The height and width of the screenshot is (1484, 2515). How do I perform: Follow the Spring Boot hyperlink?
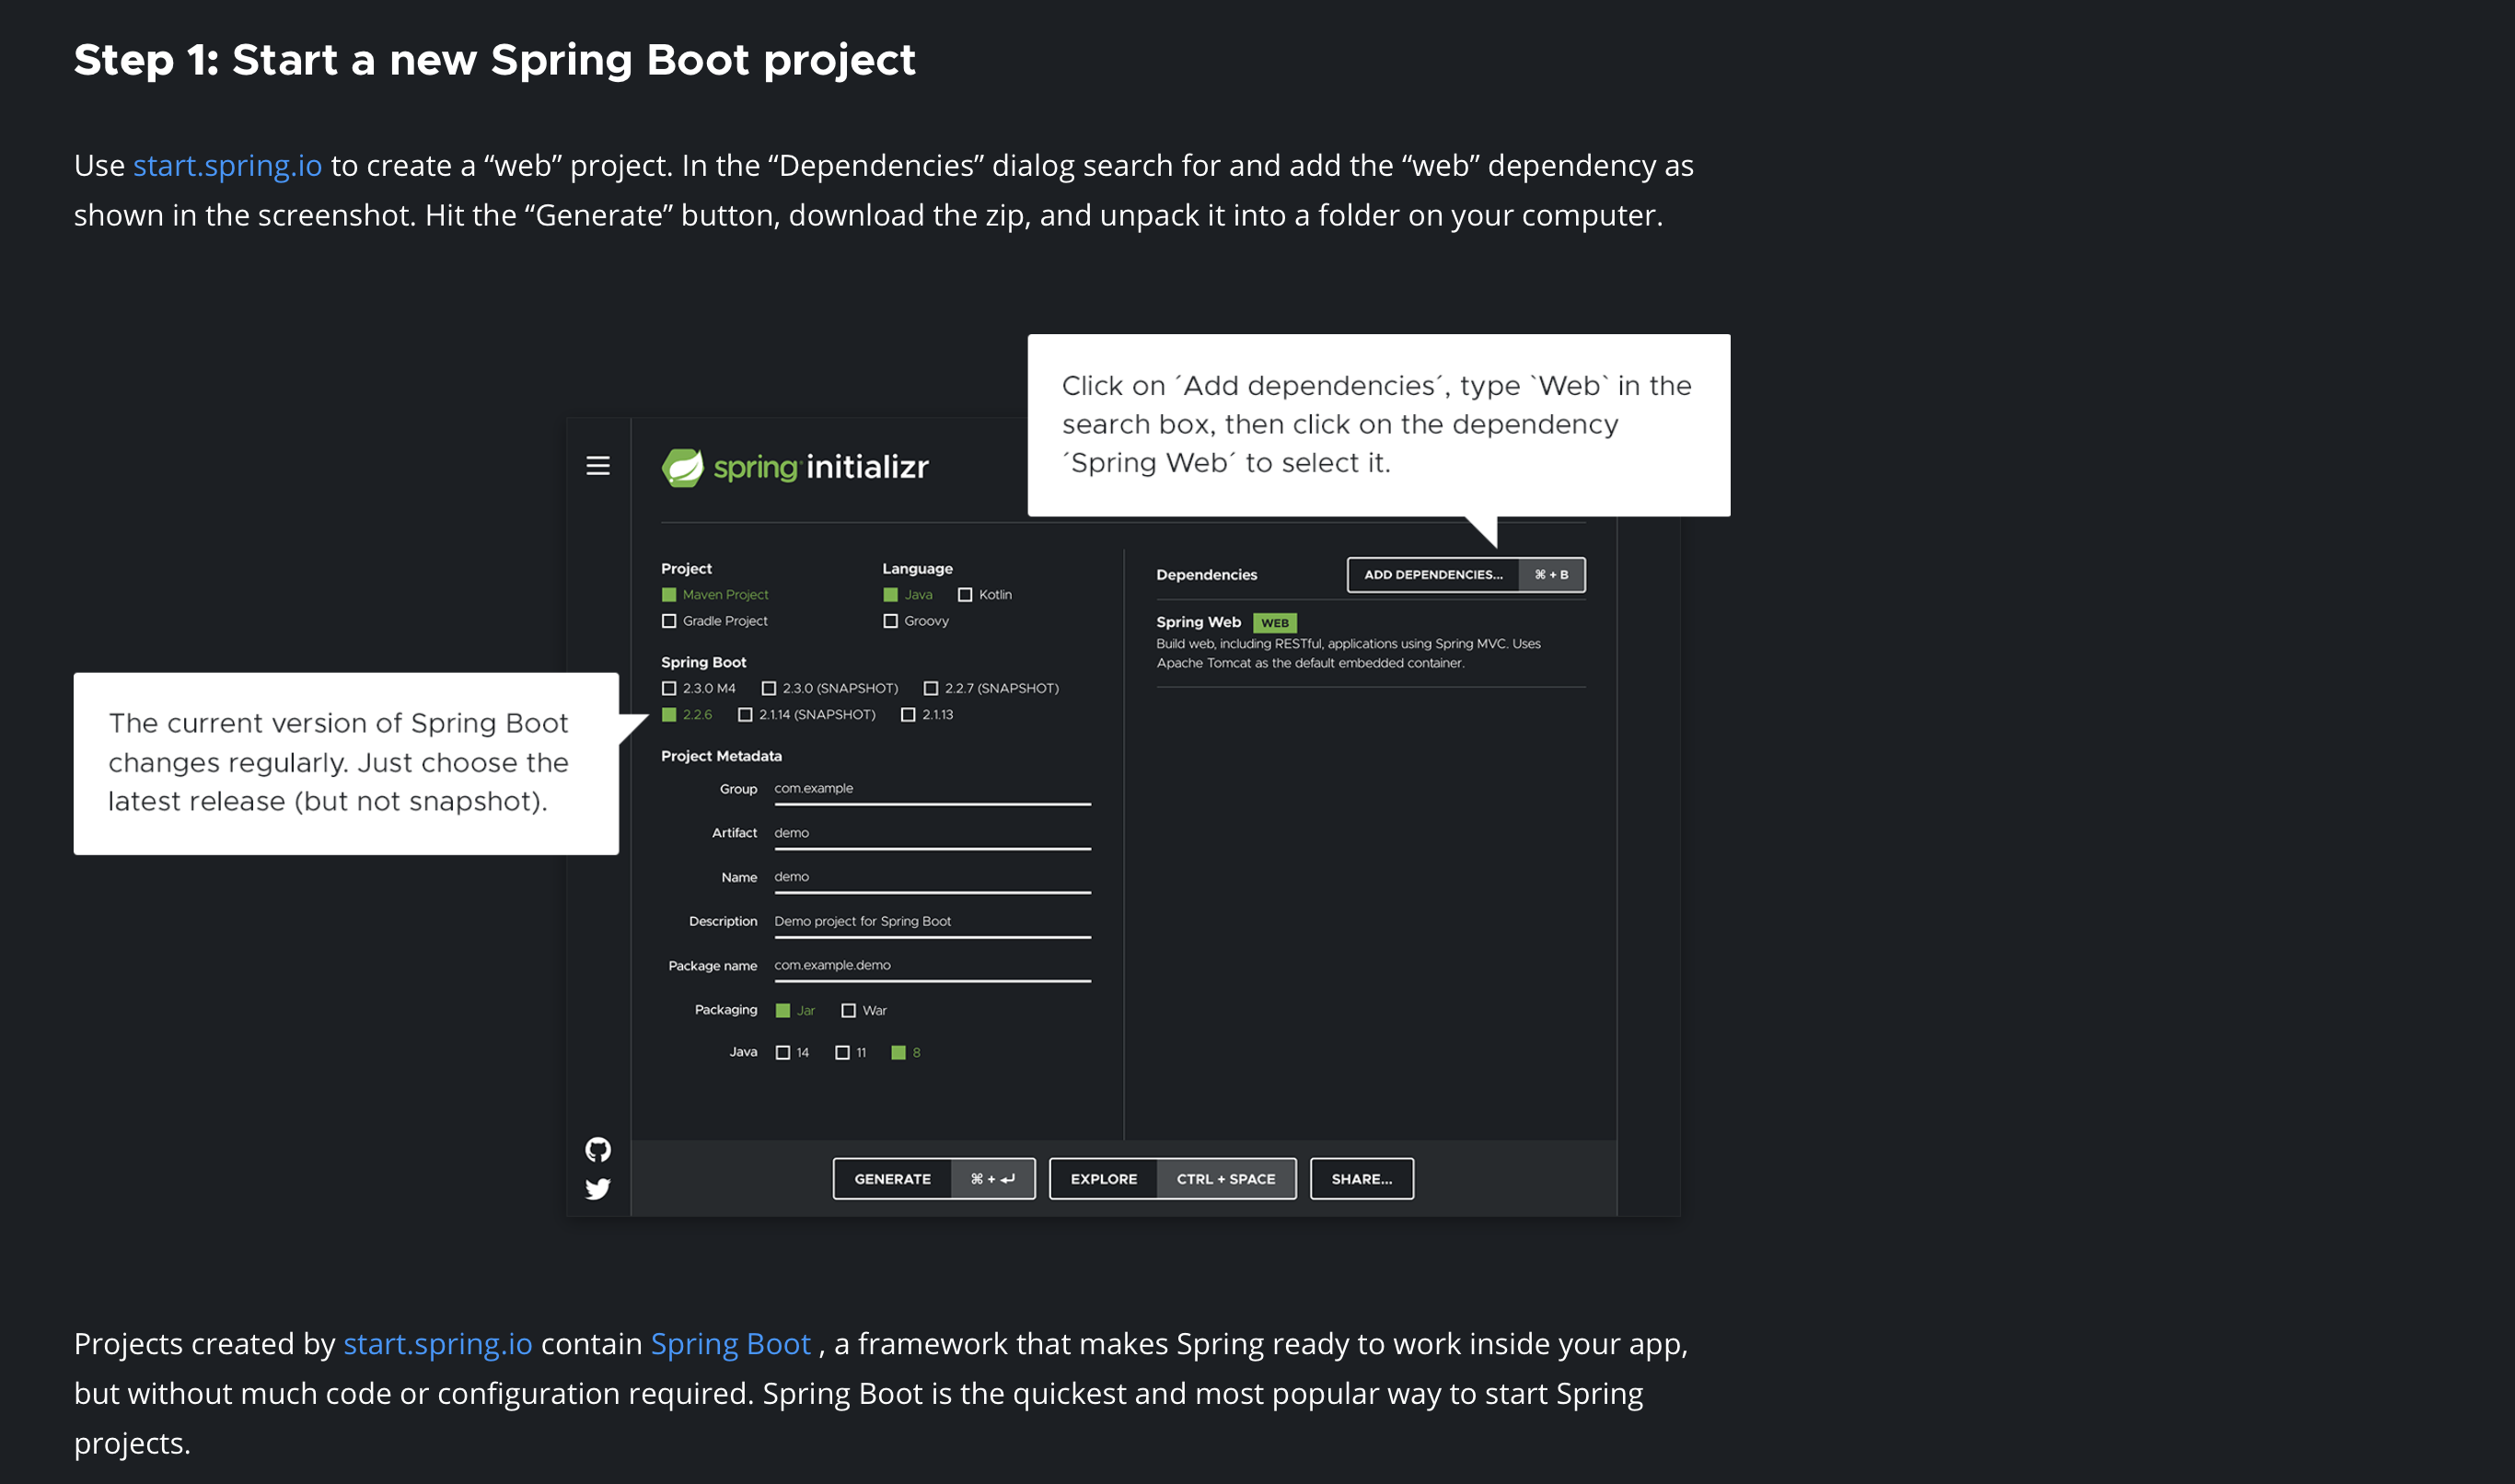[730, 1344]
